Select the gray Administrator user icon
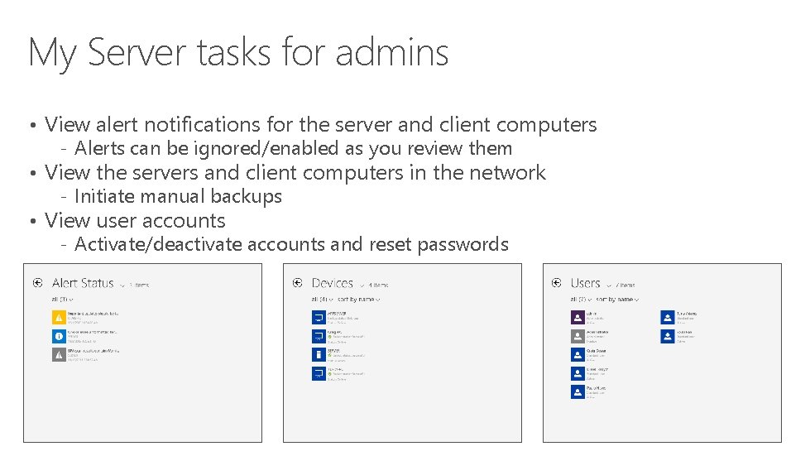This screenshot has width=810, height=456. pyautogui.click(x=578, y=335)
